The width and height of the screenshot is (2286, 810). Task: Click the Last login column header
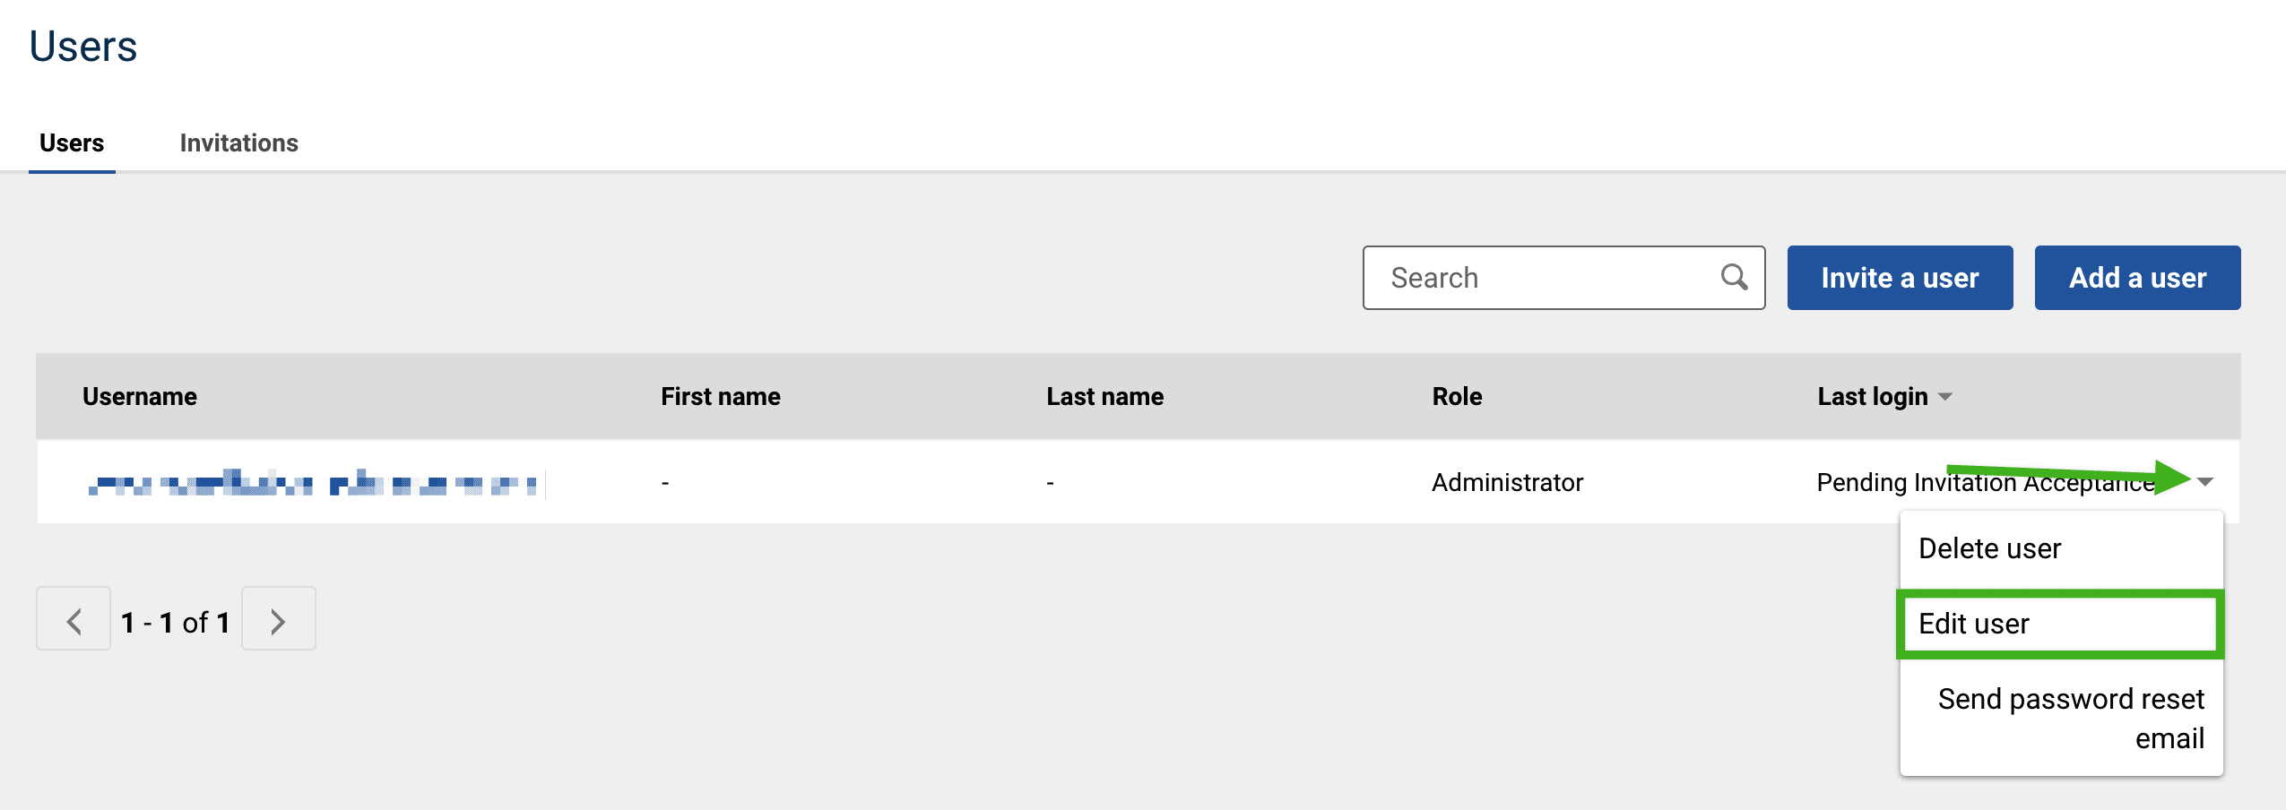[x=1872, y=397]
